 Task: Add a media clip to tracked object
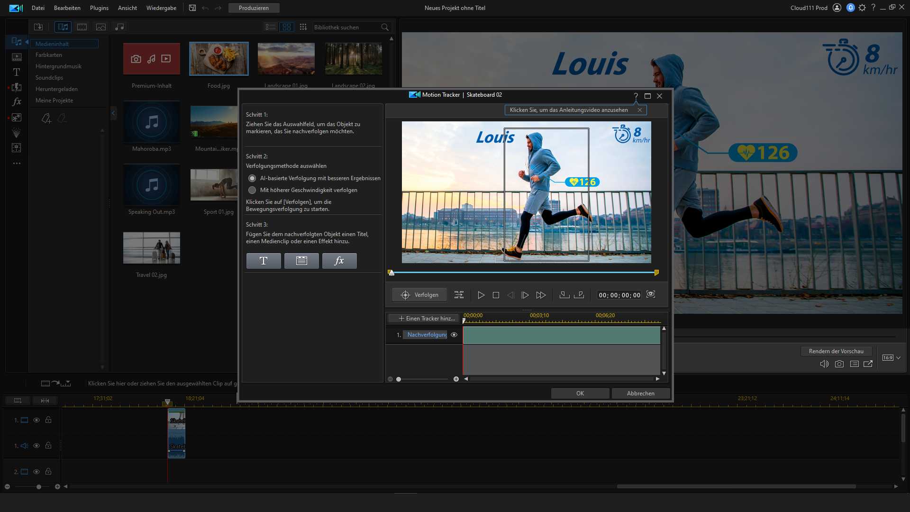[x=301, y=261]
